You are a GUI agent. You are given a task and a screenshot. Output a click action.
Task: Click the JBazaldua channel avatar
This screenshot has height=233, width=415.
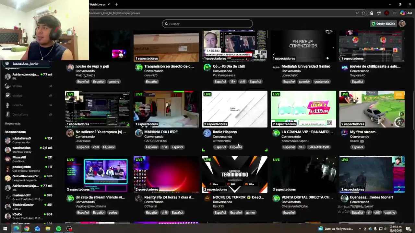70,133
